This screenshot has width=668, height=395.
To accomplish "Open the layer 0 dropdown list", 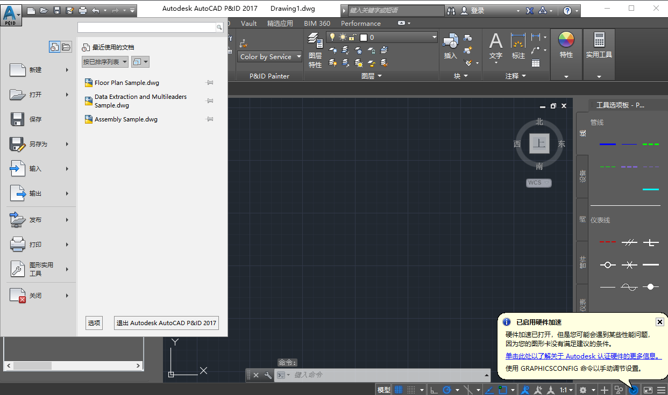I will 434,37.
